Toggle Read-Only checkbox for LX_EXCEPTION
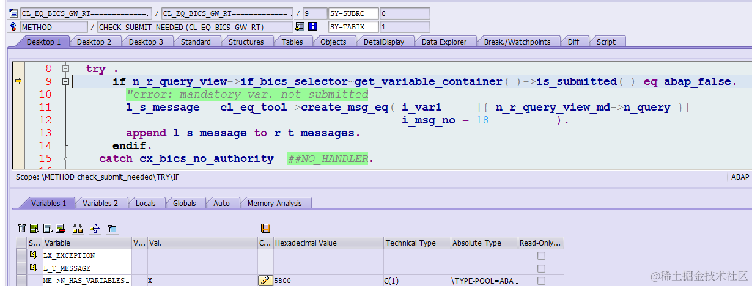Image resolution: width=752 pixels, height=286 pixels. point(541,255)
